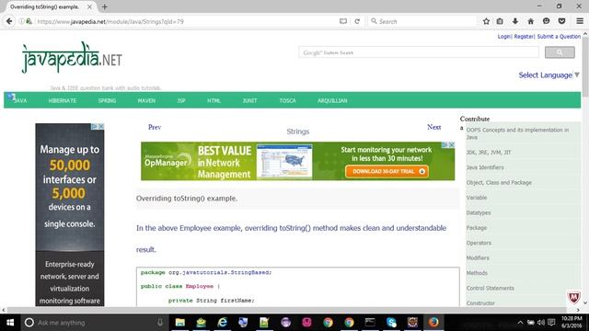The height and width of the screenshot is (331, 589).
Task: Toggle Reader View icon in address bar
Action: [x=343, y=21]
